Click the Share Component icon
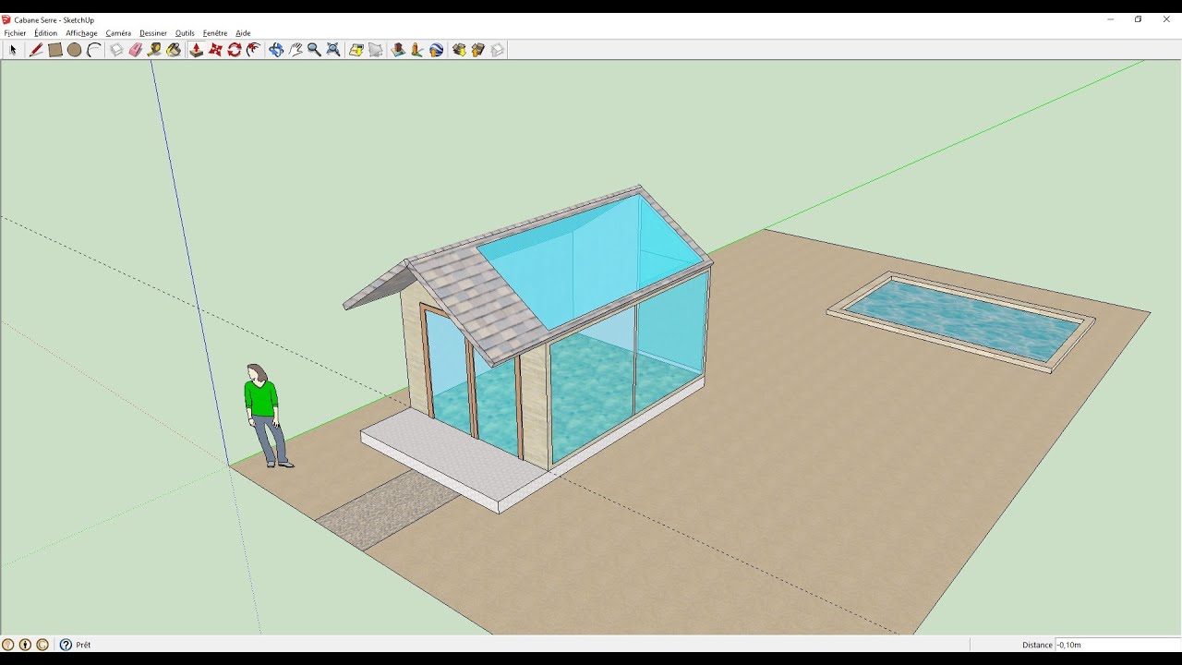 pos(498,50)
